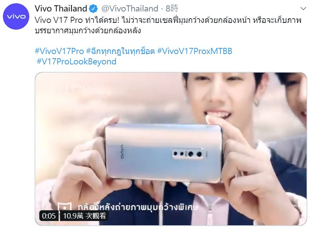Click the 10.9萬 次觀看 view count label
The height and width of the screenshot is (231, 313).
click(84, 216)
